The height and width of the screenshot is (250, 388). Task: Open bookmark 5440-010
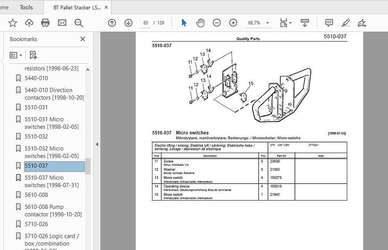pyautogui.click(x=36, y=78)
